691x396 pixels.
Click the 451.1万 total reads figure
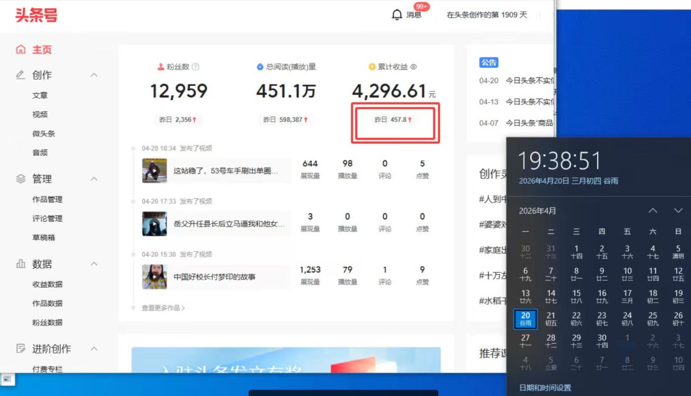286,91
